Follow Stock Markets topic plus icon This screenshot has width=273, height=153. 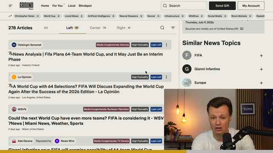coord(250,16)
